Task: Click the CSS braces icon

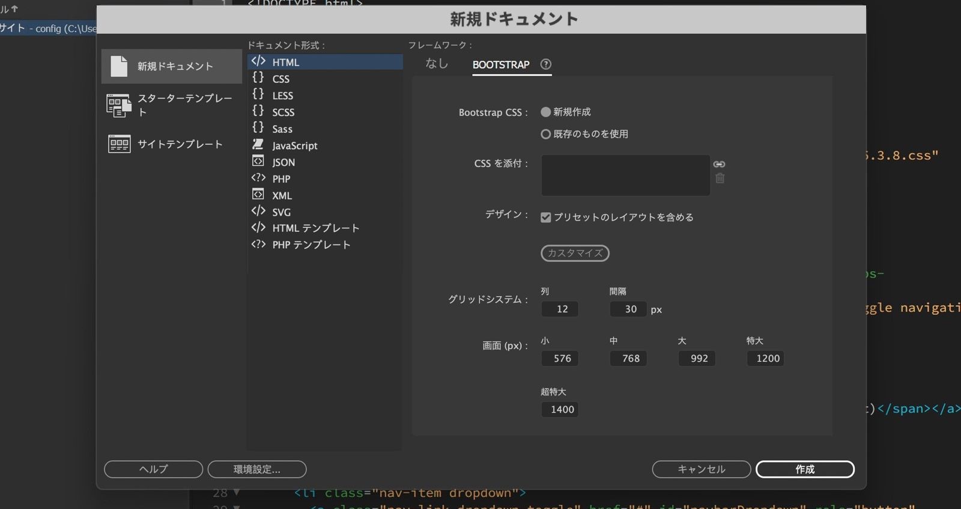Action: pyautogui.click(x=258, y=78)
